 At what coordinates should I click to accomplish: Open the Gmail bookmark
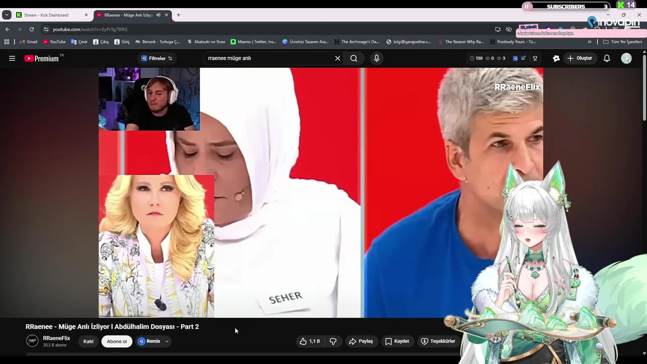click(28, 42)
